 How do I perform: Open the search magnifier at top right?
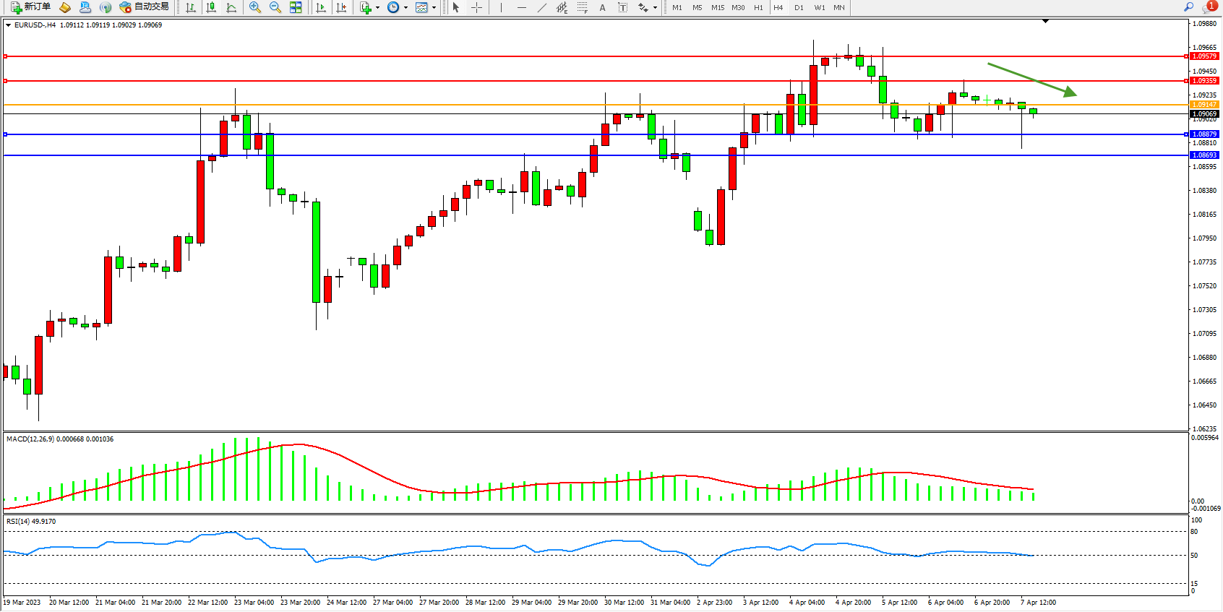point(1188,7)
